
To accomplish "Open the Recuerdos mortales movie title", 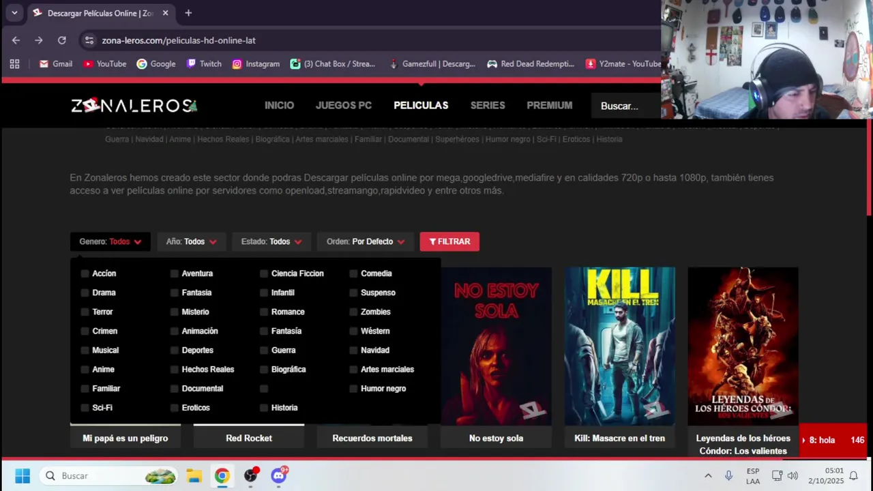I will pyautogui.click(x=372, y=438).
